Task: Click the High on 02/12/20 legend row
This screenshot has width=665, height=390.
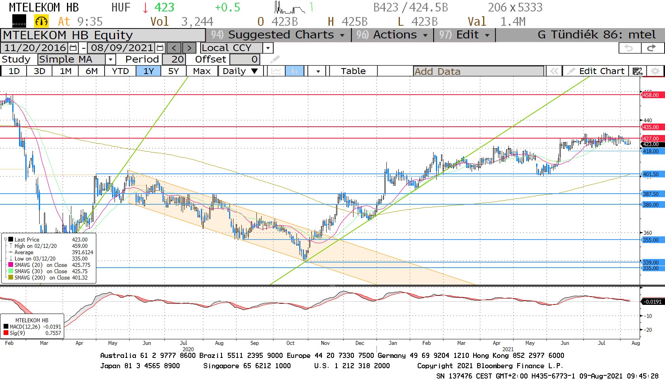Action: pos(51,246)
